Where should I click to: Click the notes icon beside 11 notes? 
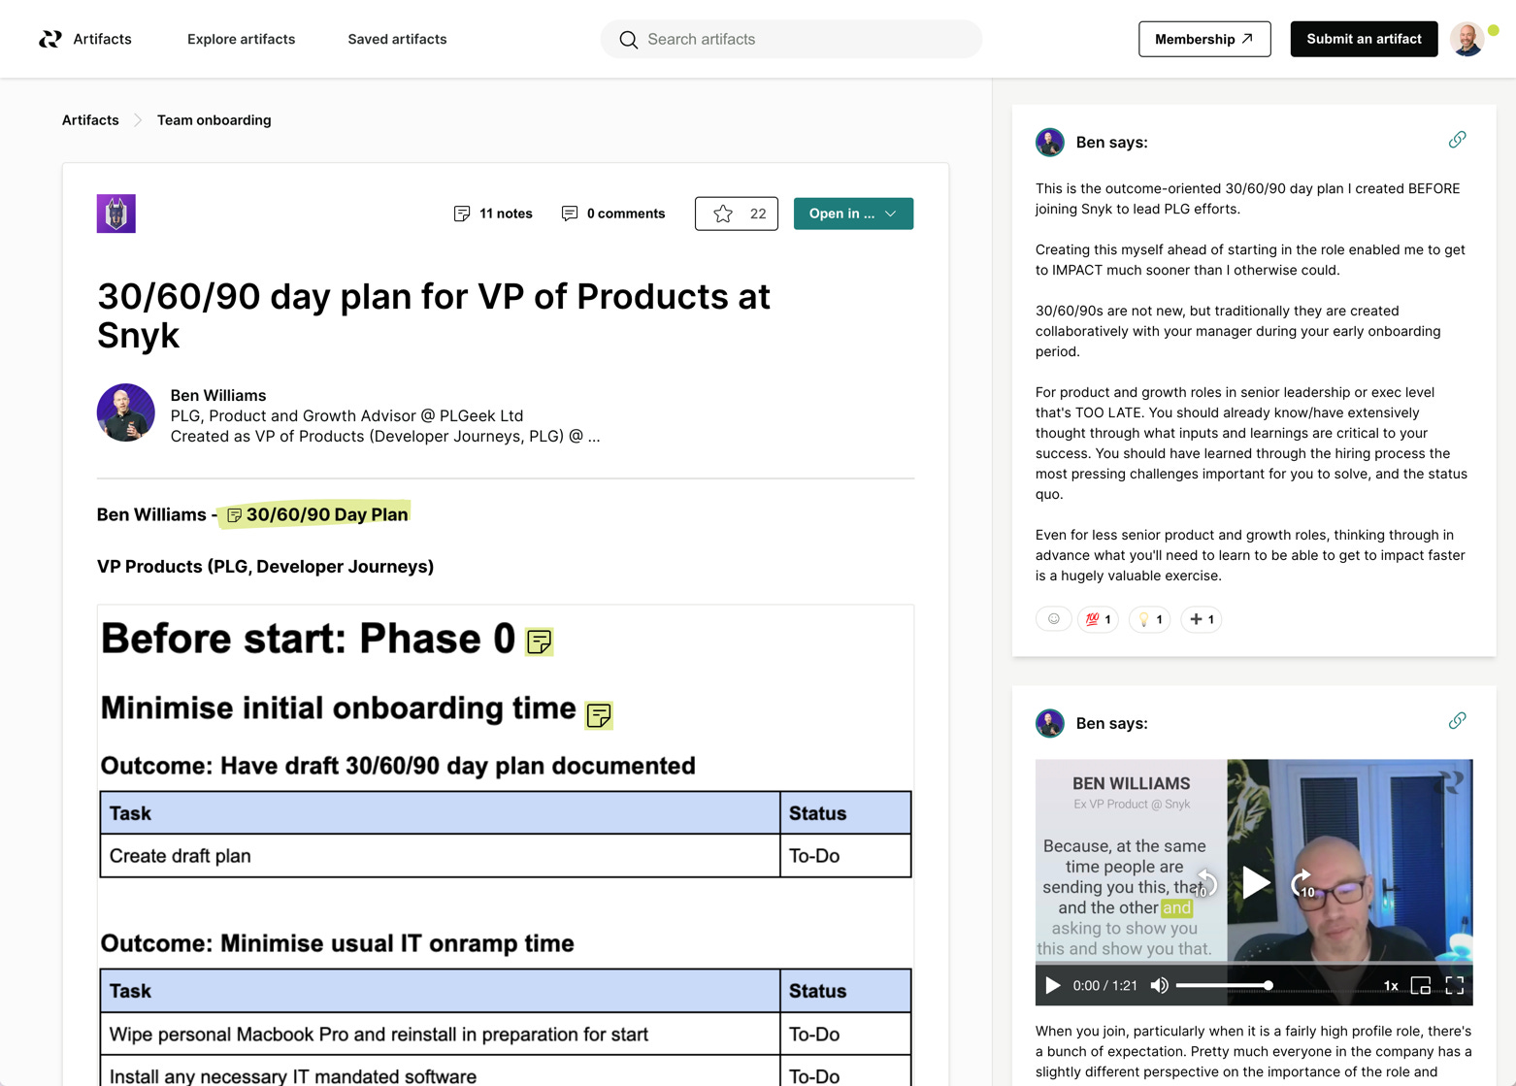coord(462,214)
